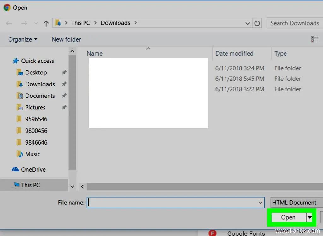323x236 pixels.
Task: Click the Open button
Action: coord(288,217)
